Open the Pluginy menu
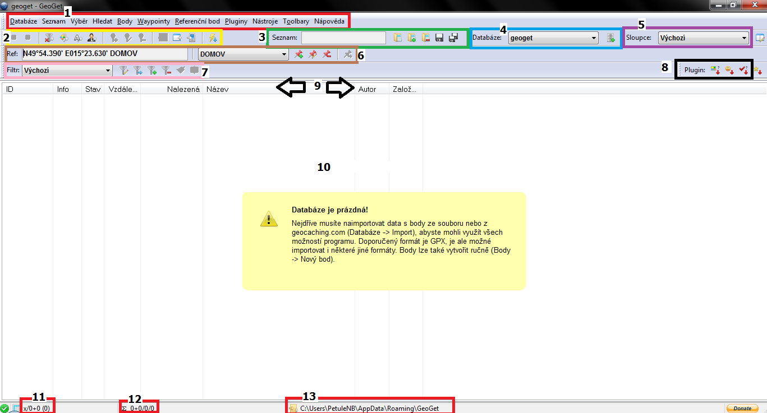The image size is (767, 413). [x=236, y=21]
